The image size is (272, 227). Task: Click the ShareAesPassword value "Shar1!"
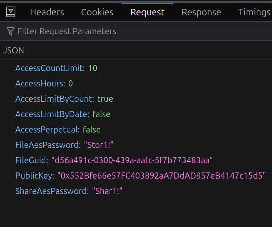point(106,191)
